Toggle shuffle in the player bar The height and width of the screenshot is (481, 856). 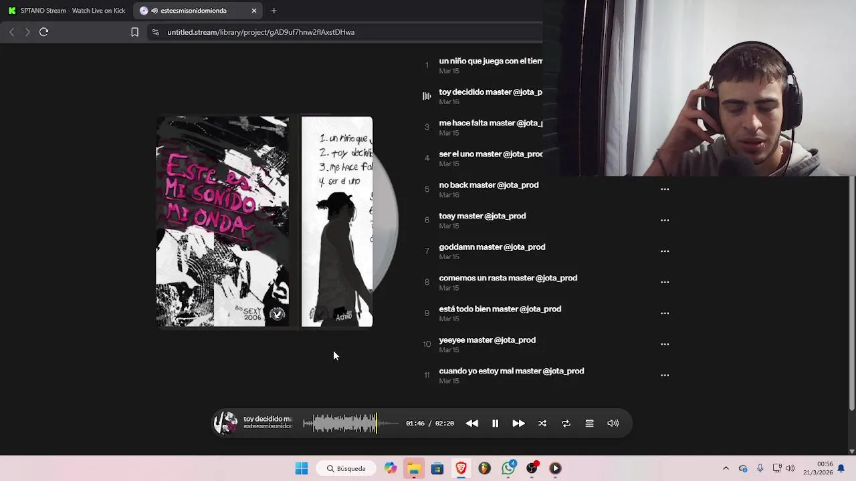click(542, 423)
